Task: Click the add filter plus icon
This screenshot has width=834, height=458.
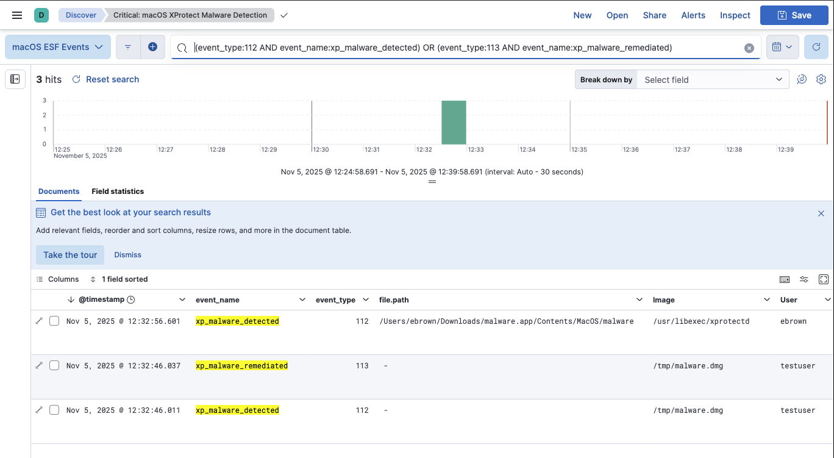Action: click(x=152, y=47)
